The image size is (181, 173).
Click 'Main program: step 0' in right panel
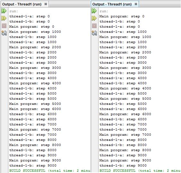122,16
